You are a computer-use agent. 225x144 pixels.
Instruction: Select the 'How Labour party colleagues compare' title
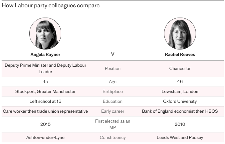[50, 6]
